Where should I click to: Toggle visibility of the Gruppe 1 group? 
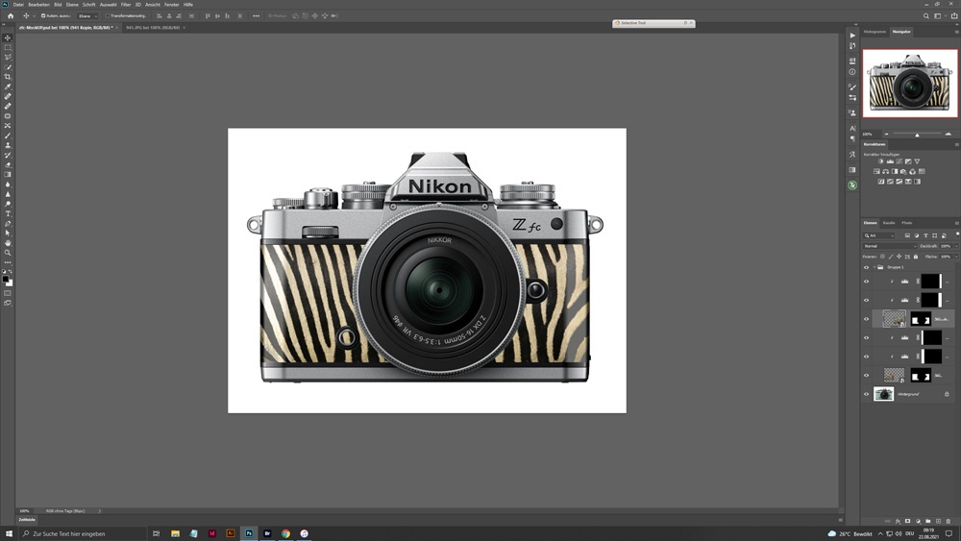[x=866, y=267]
